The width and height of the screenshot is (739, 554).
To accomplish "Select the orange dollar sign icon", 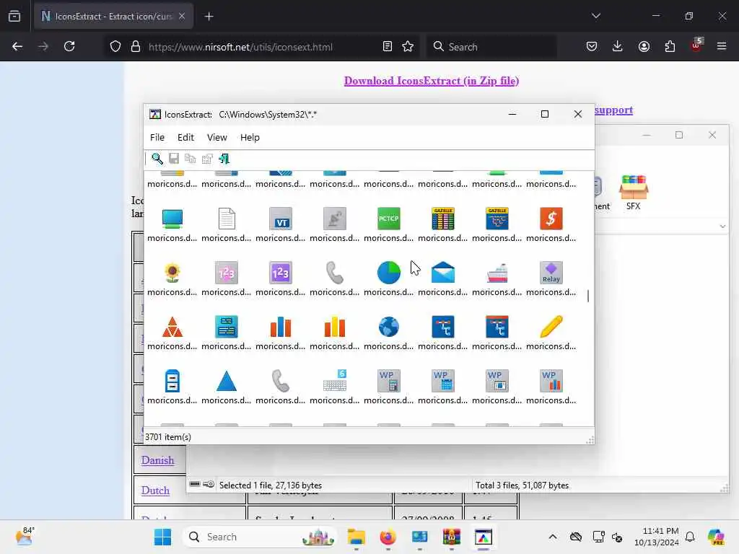I will 551,219.
